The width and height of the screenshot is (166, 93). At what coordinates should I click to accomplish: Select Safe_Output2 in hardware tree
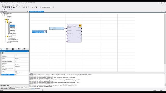[13, 35]
